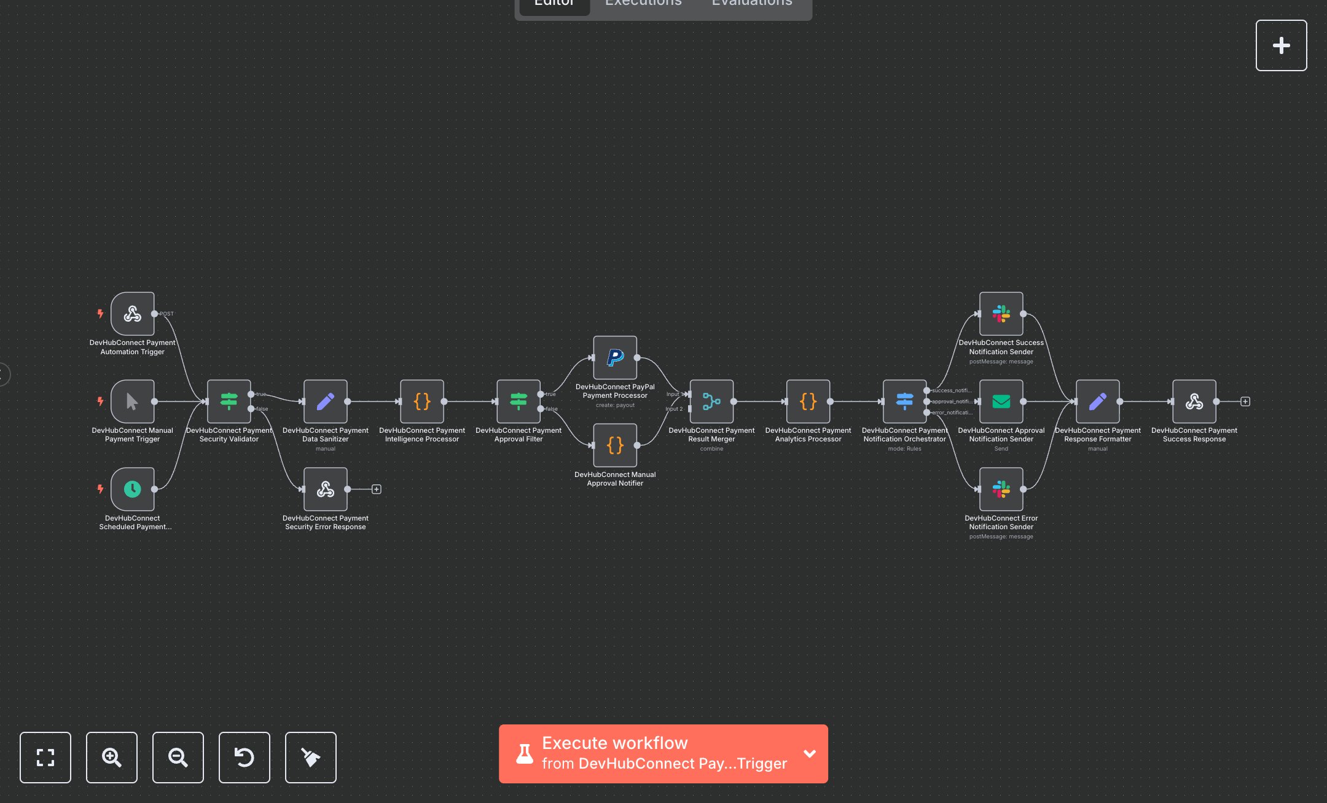Select the Success Notification Sender Slack node
1327x803 pixels.
point(1001,314)
